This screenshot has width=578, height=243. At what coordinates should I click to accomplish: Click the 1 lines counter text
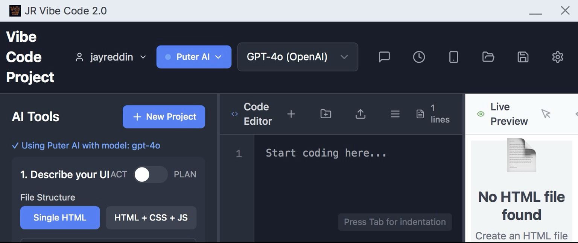pyautogui.click(x=440, y=114)
